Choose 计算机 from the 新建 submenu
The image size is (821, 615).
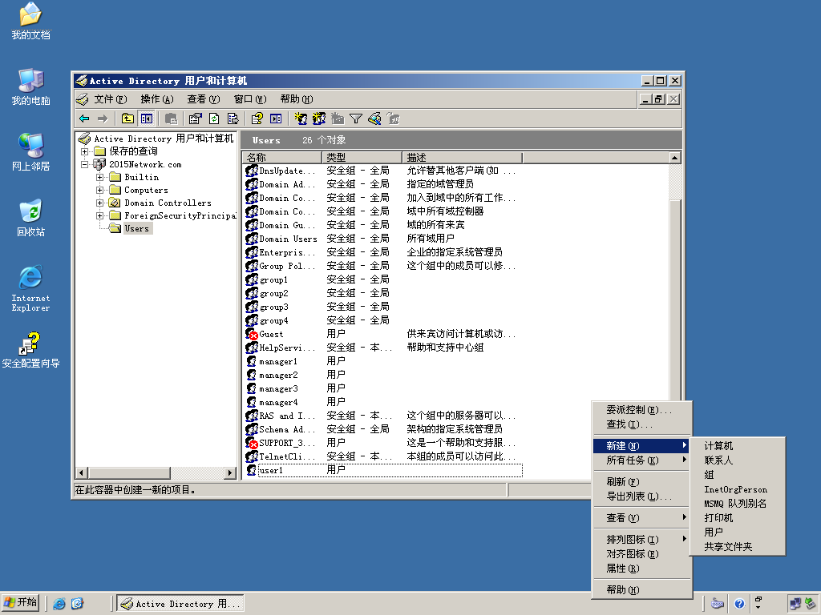[738, 446]
